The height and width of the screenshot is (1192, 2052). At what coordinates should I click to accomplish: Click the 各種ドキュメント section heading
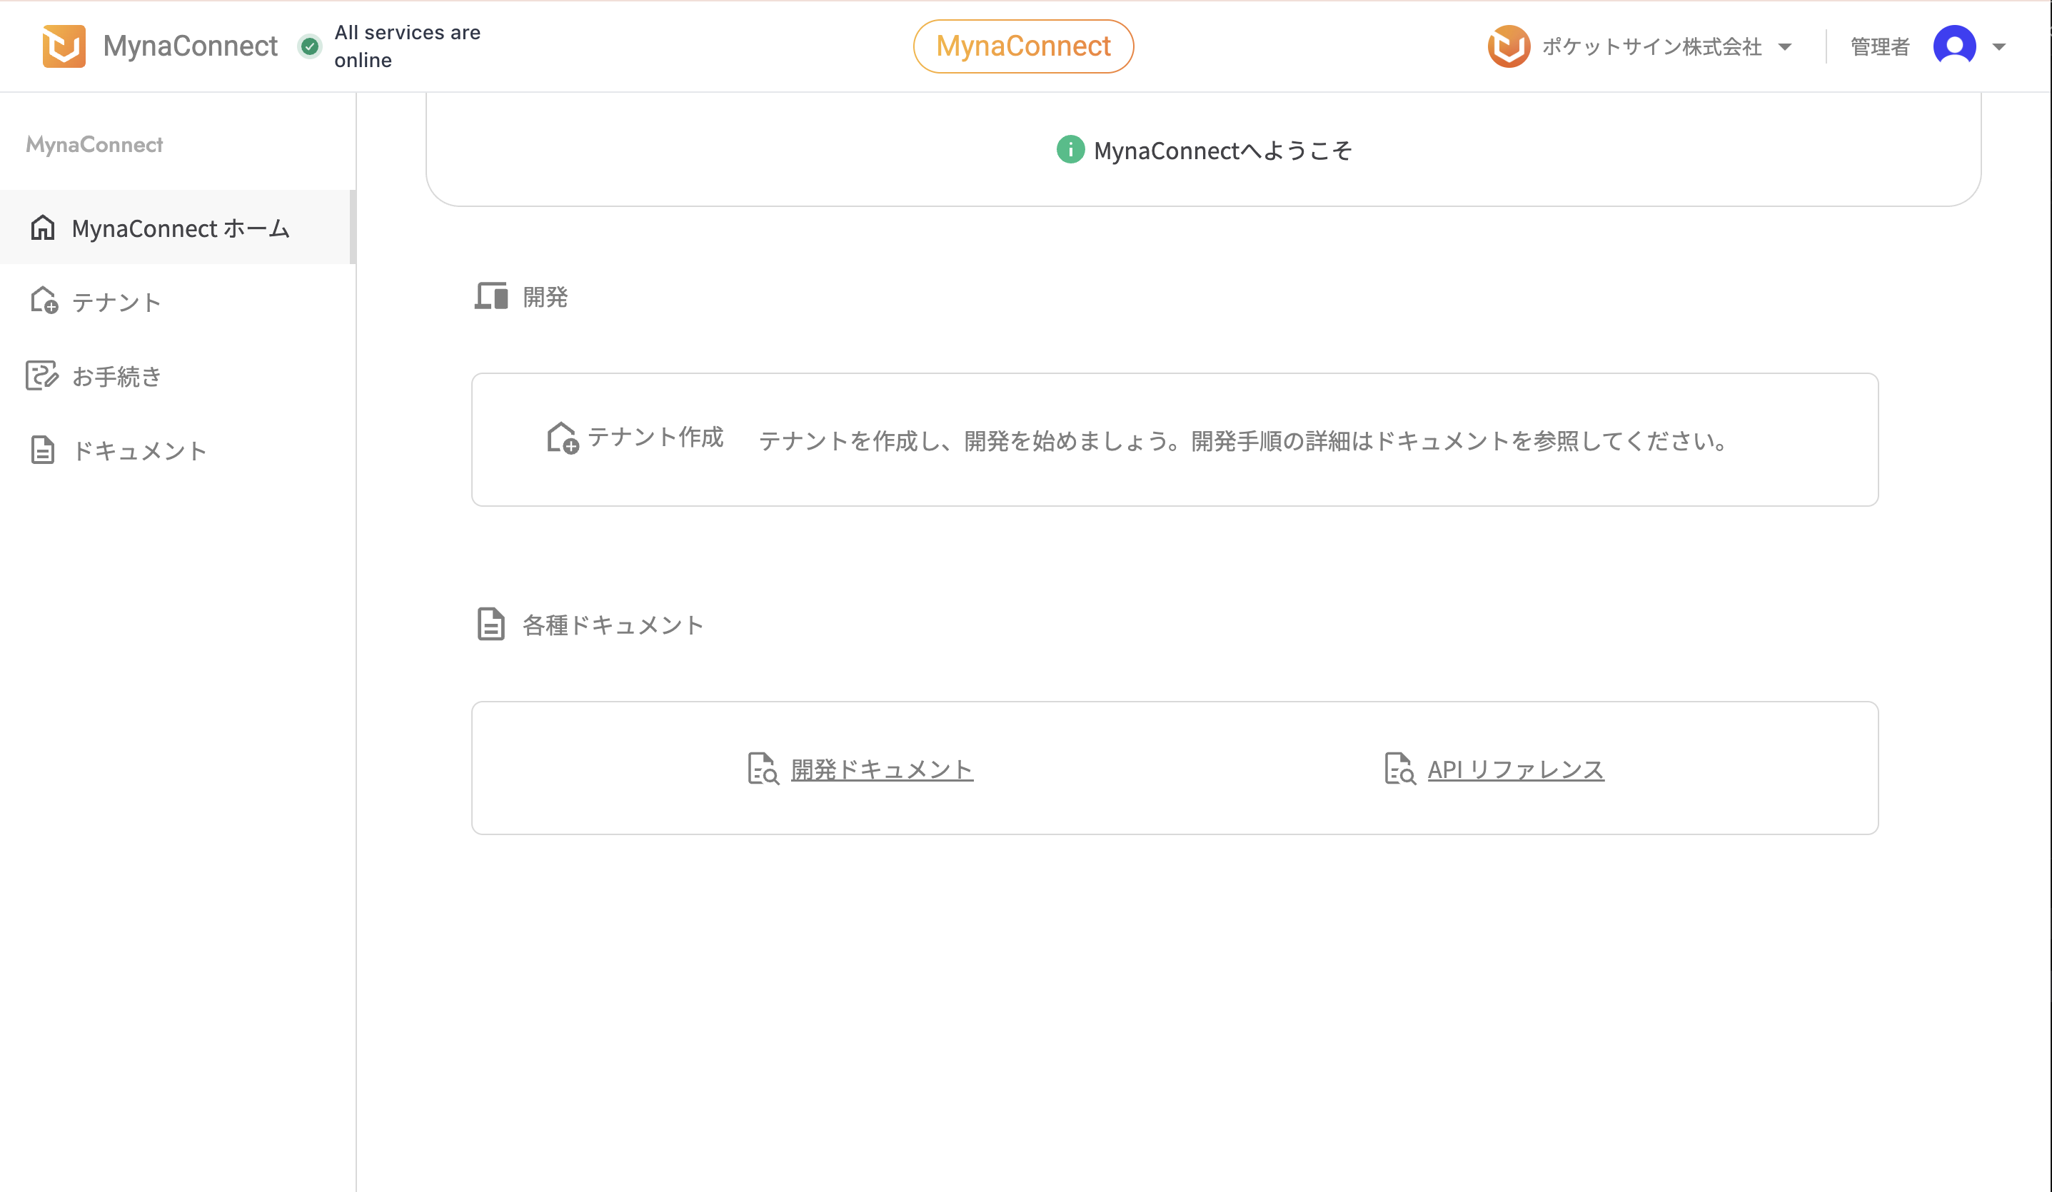click(x=613, y=625)
